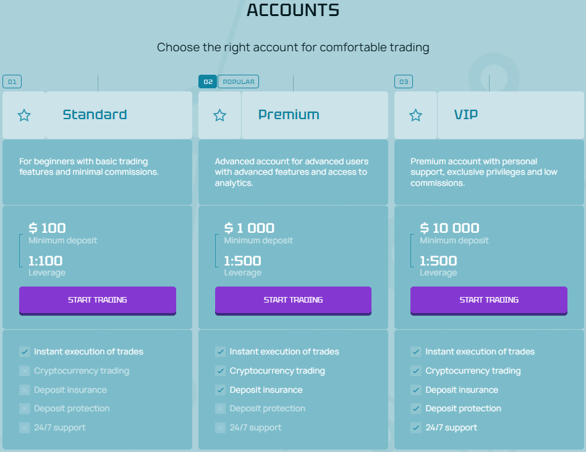Click Standard's crossed Cryptocurrency trading box

click(25, 371)
